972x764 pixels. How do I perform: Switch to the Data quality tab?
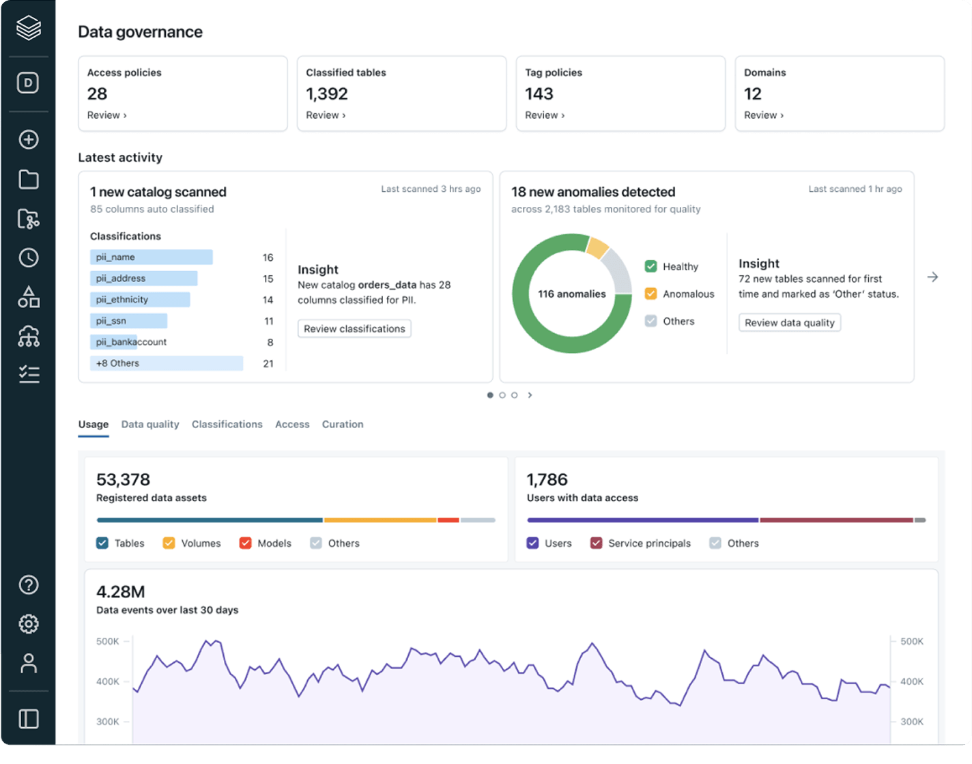150,425
